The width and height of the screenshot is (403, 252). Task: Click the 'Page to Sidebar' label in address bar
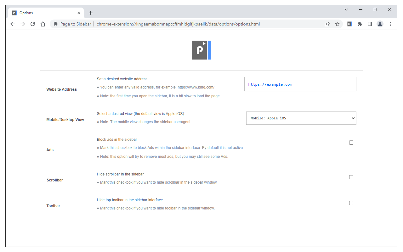pyautogui.click(x=76, y=24)
